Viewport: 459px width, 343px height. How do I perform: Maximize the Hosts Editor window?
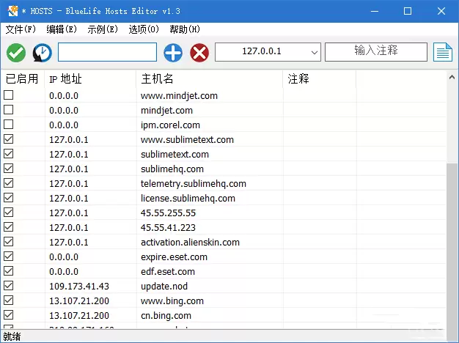point(408,11)
